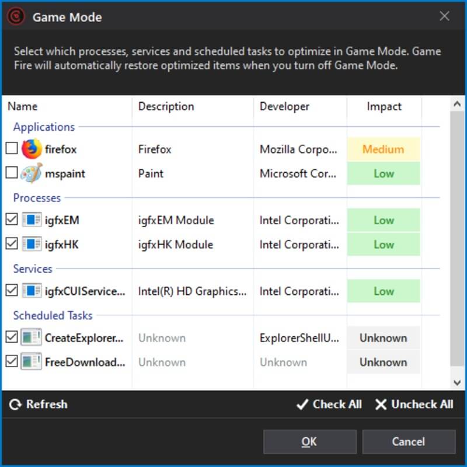Click the igfxHK process icon
467x467 pixels.
(32, 244)
